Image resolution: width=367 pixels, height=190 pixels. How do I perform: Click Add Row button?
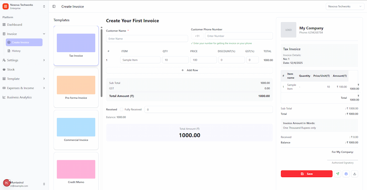point(189,70)
